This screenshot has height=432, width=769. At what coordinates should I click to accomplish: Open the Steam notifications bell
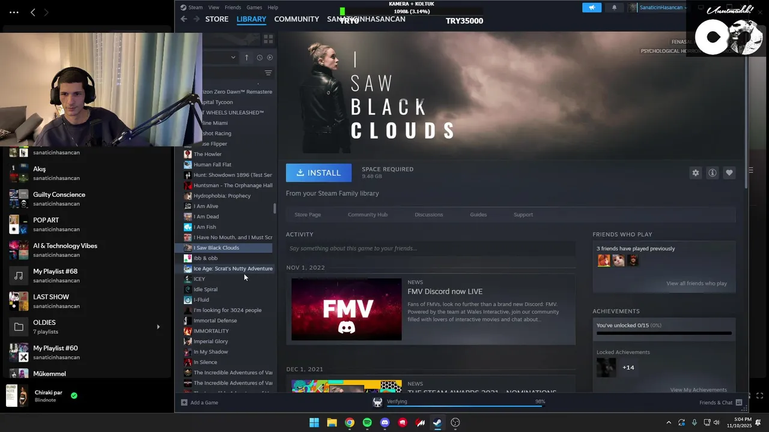[x=614, y=7]
